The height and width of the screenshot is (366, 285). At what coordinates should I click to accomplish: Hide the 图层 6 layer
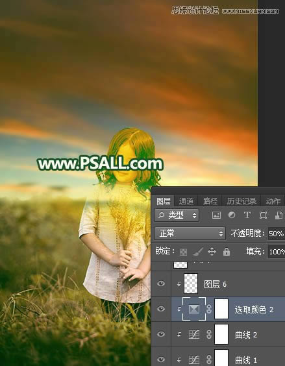161,284
